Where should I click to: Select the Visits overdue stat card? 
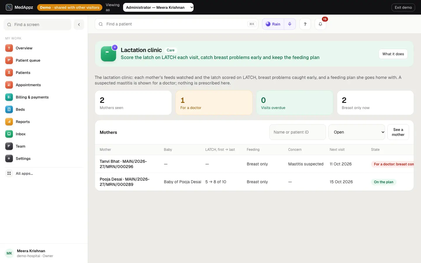point(295,103)
